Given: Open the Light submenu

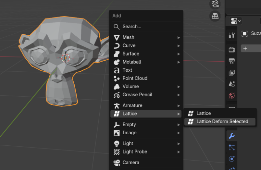Looking at the screenshot, I should point(146,143).
